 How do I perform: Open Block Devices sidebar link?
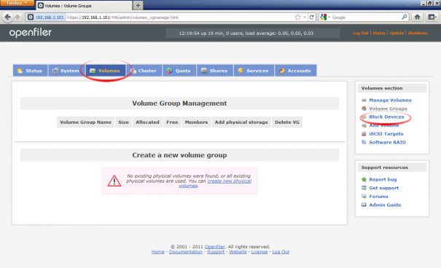[386, 117]
